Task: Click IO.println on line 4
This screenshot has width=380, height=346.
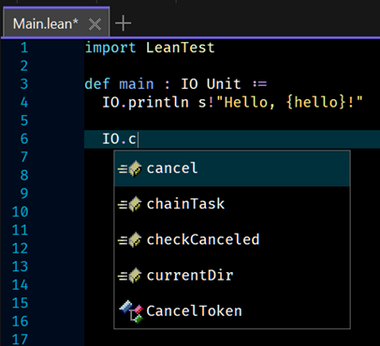Action: click(146, 103)
